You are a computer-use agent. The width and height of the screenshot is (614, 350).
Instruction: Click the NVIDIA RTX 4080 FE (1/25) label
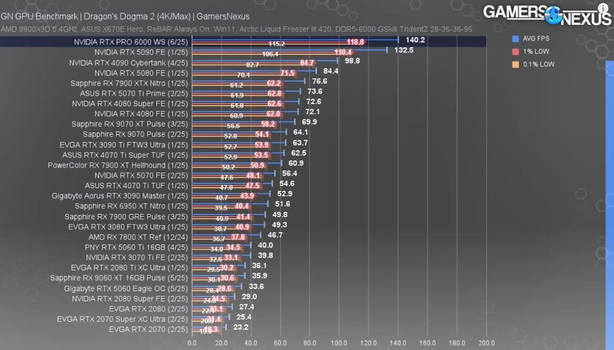click(x=141, y=113)
